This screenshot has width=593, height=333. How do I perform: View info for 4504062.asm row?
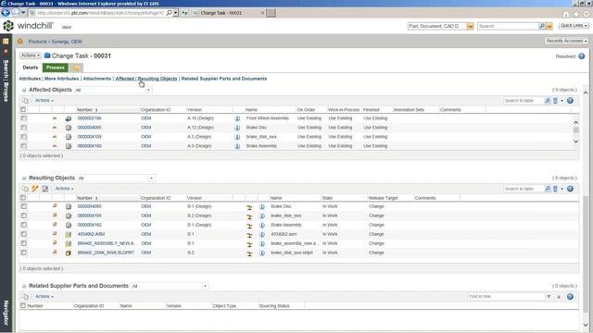261,234
